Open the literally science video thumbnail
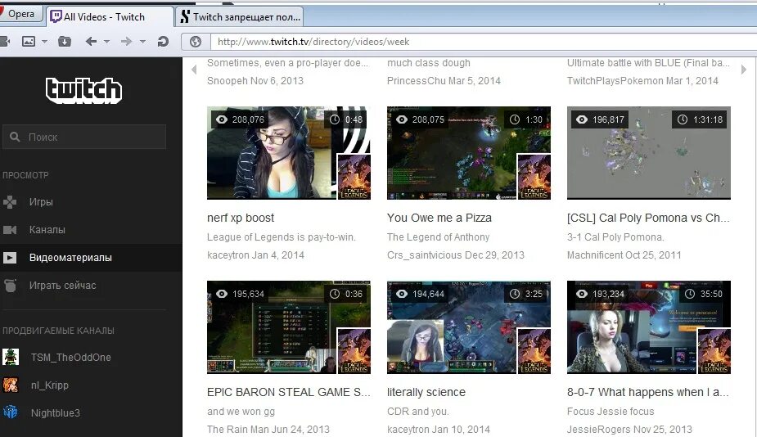Image resolution: width=757 pixels, height=437 pixels. click(x=469, y=327)
